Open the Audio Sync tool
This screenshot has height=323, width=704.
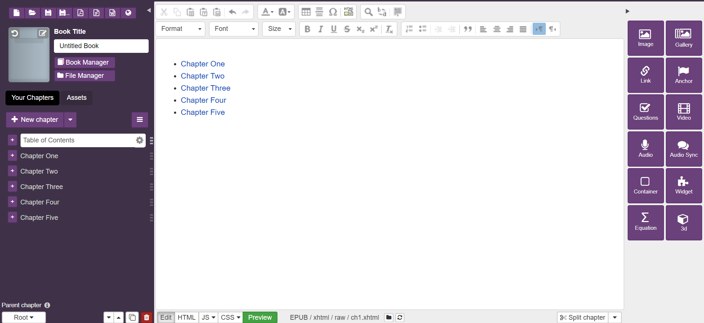683,149
